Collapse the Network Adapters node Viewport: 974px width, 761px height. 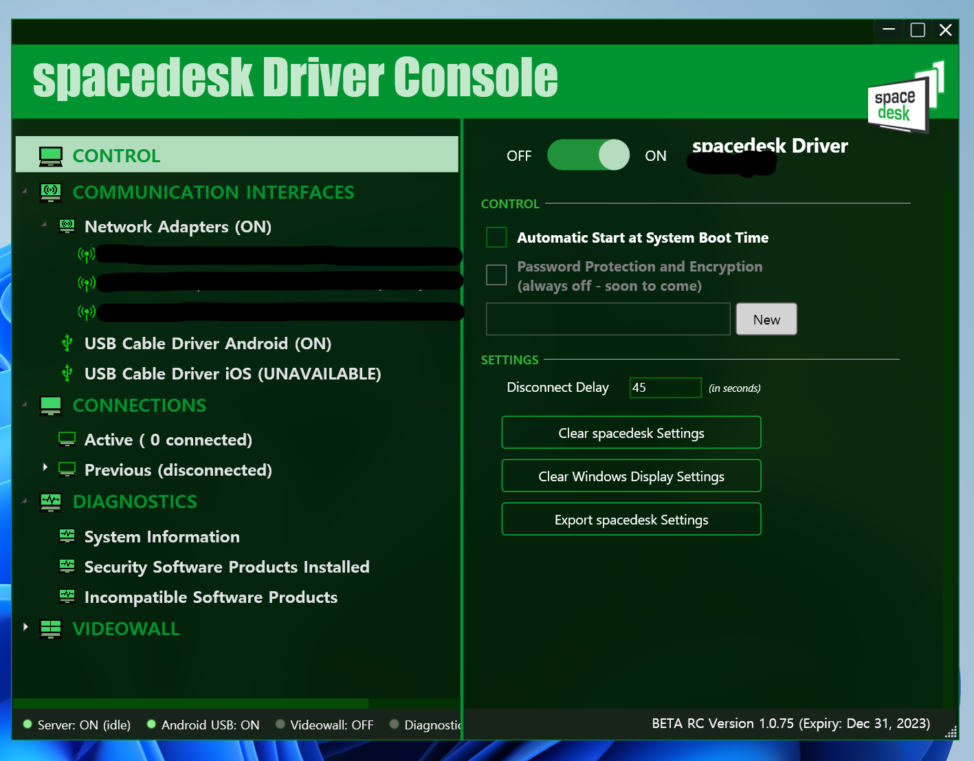click(45, 224)
